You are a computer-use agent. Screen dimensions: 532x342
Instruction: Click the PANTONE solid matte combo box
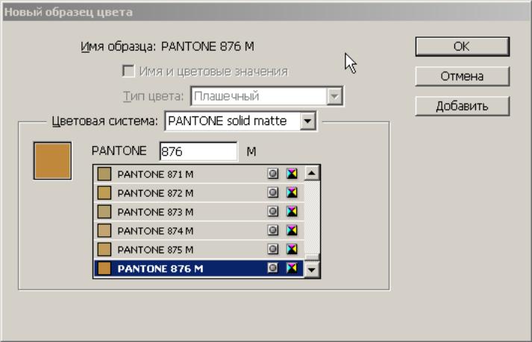click(240, 121)
